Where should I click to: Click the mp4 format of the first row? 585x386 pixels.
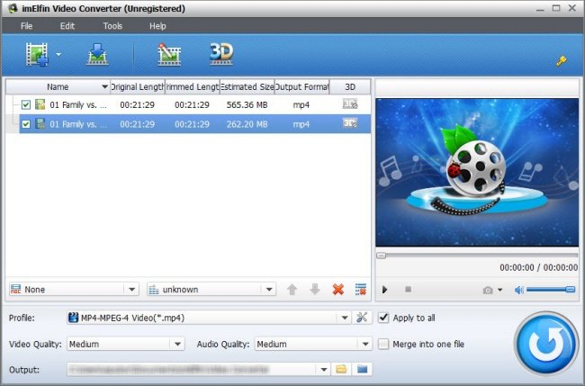tap(301, 105)
